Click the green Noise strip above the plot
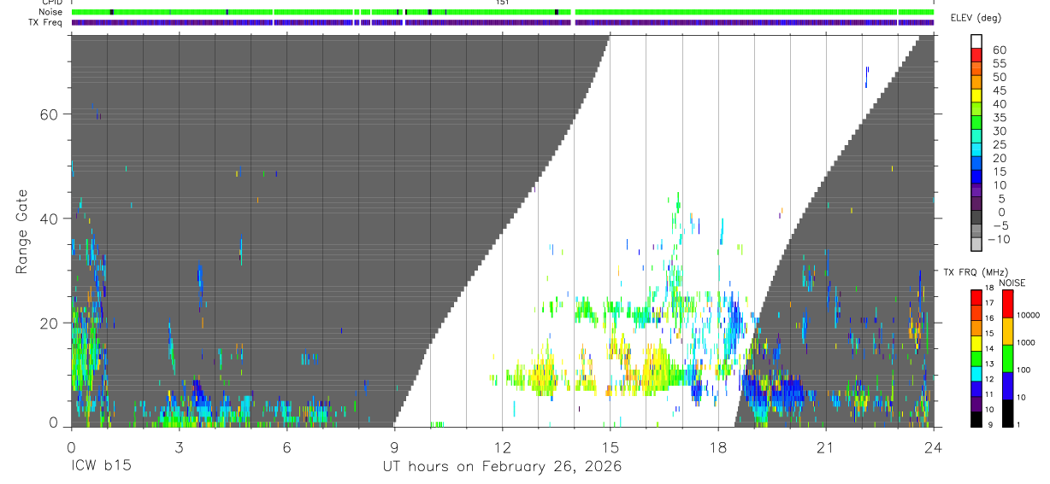1050x484 pixels. pos(503,12)
